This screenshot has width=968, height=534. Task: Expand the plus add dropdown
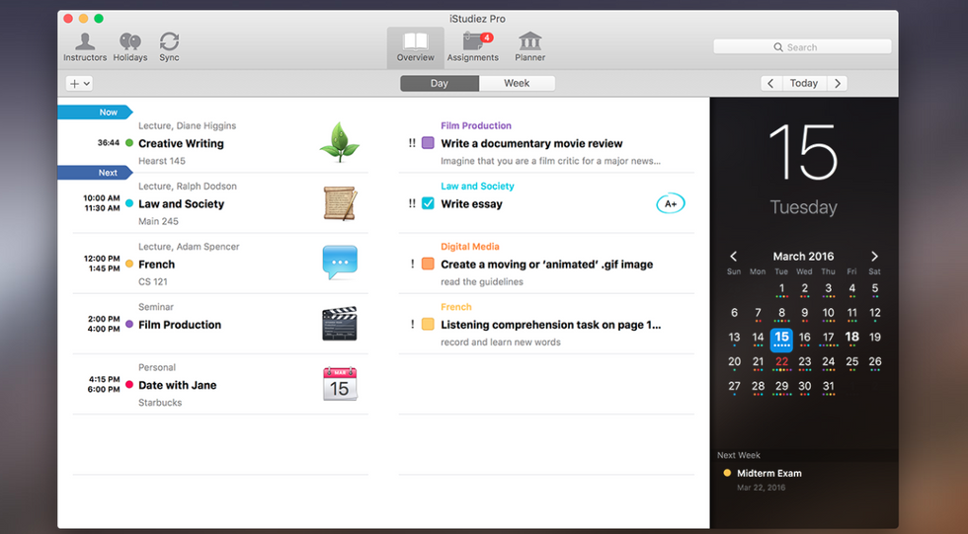(x=79, y=84)
